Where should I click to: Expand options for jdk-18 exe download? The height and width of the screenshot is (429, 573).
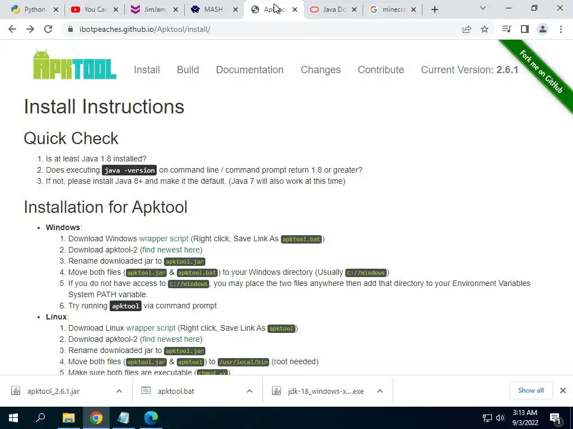pyautogui.click(x=380, y=391)
